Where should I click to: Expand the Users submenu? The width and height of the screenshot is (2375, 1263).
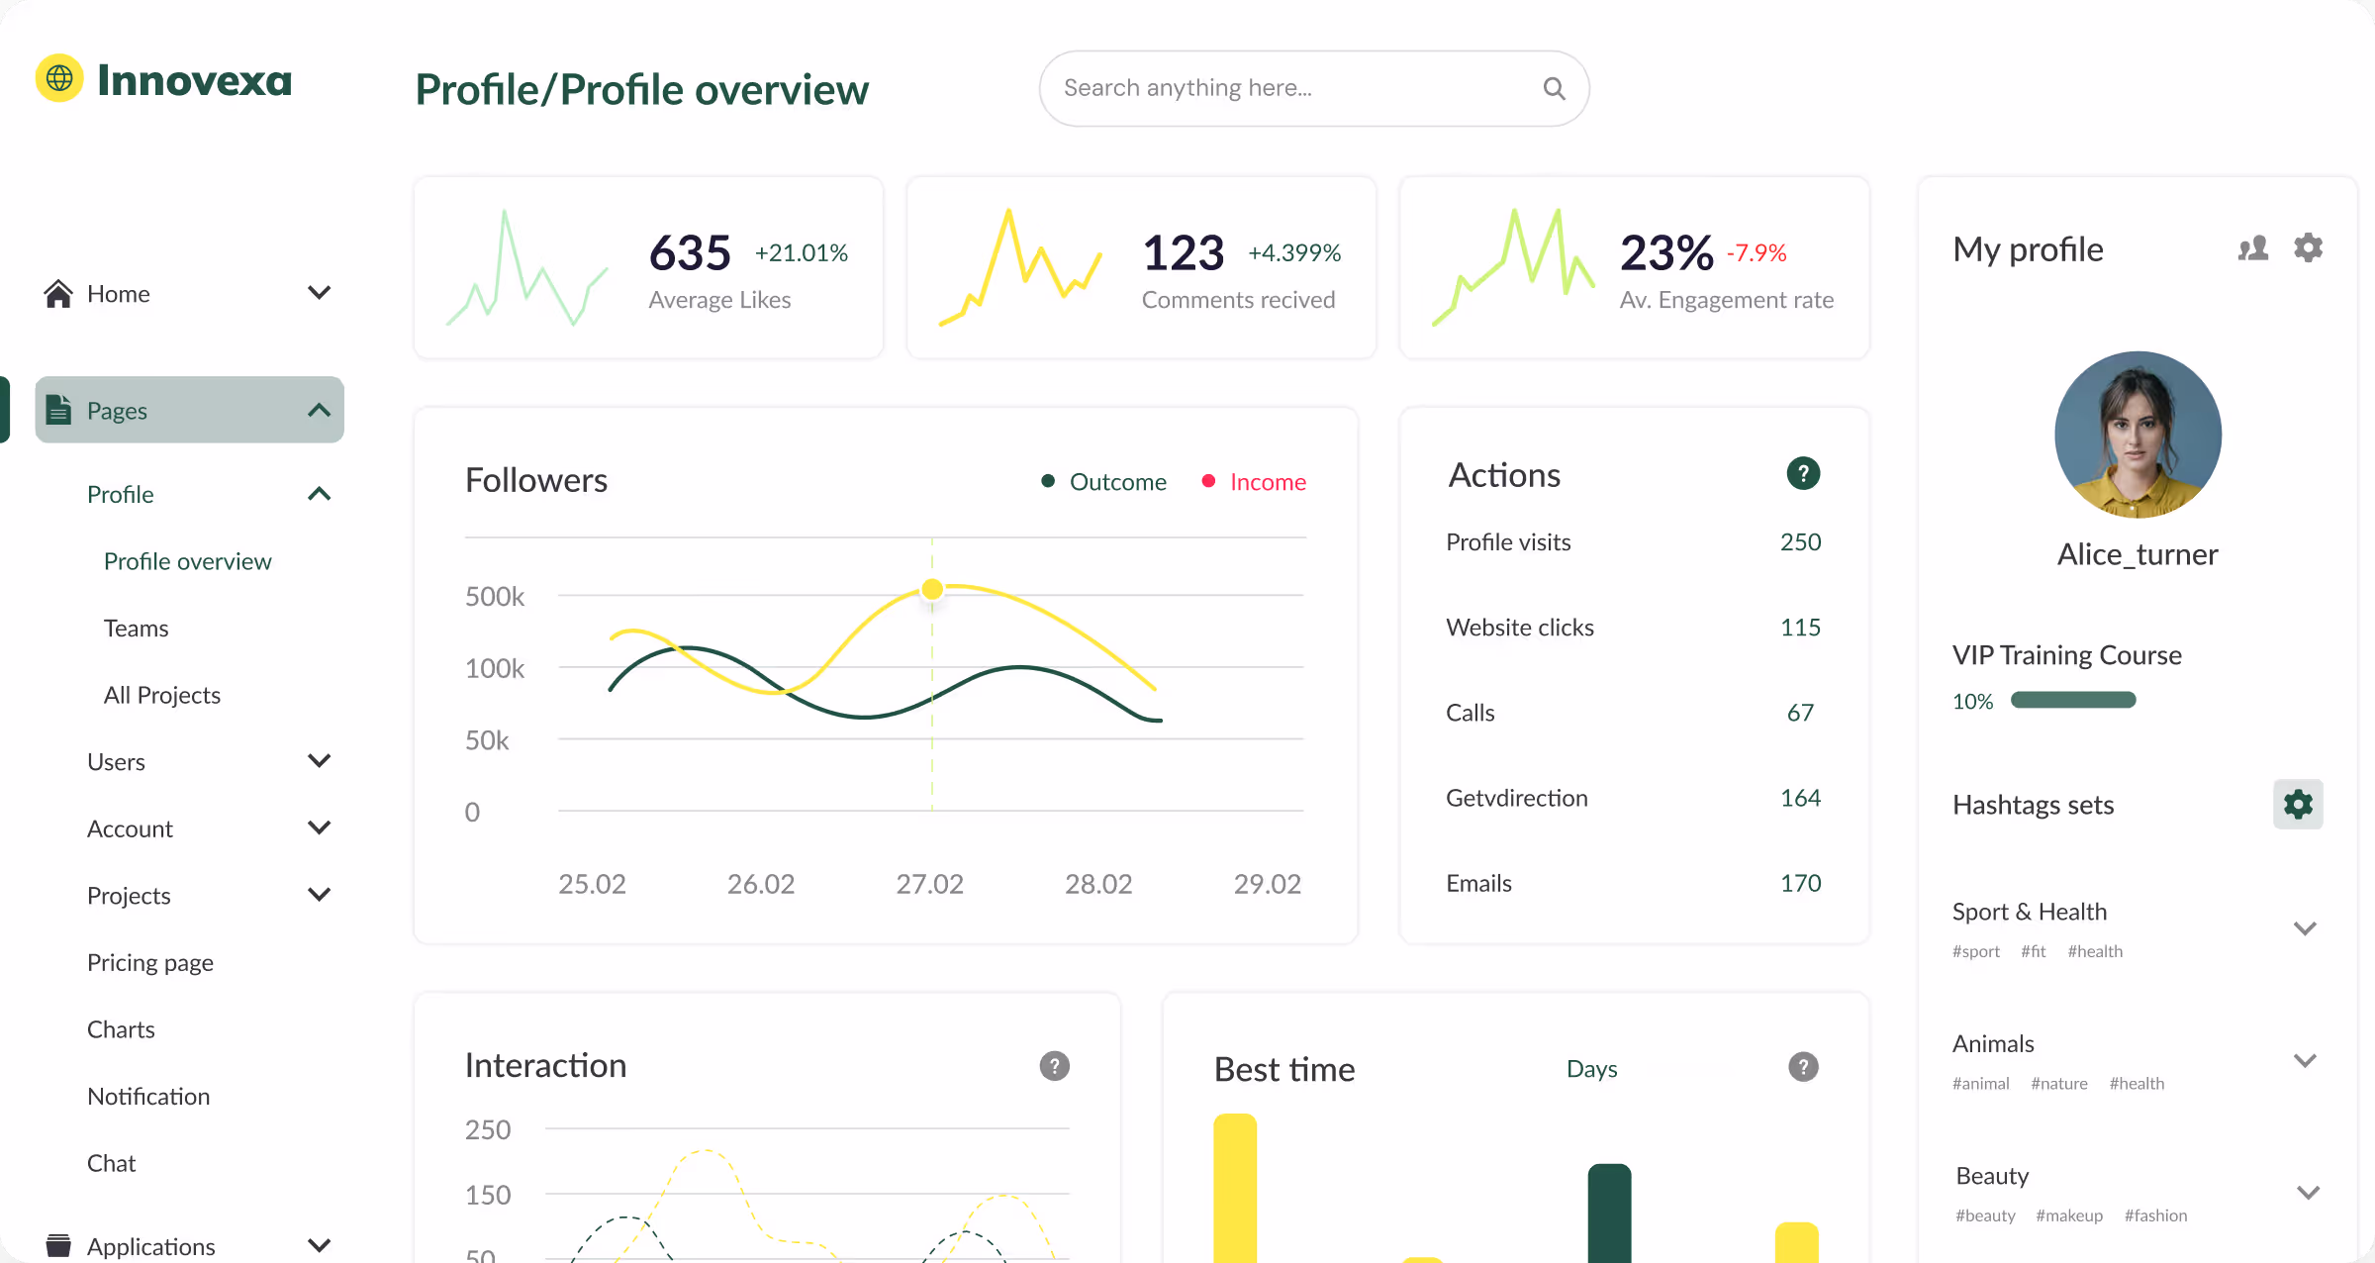tap(319, 761)
